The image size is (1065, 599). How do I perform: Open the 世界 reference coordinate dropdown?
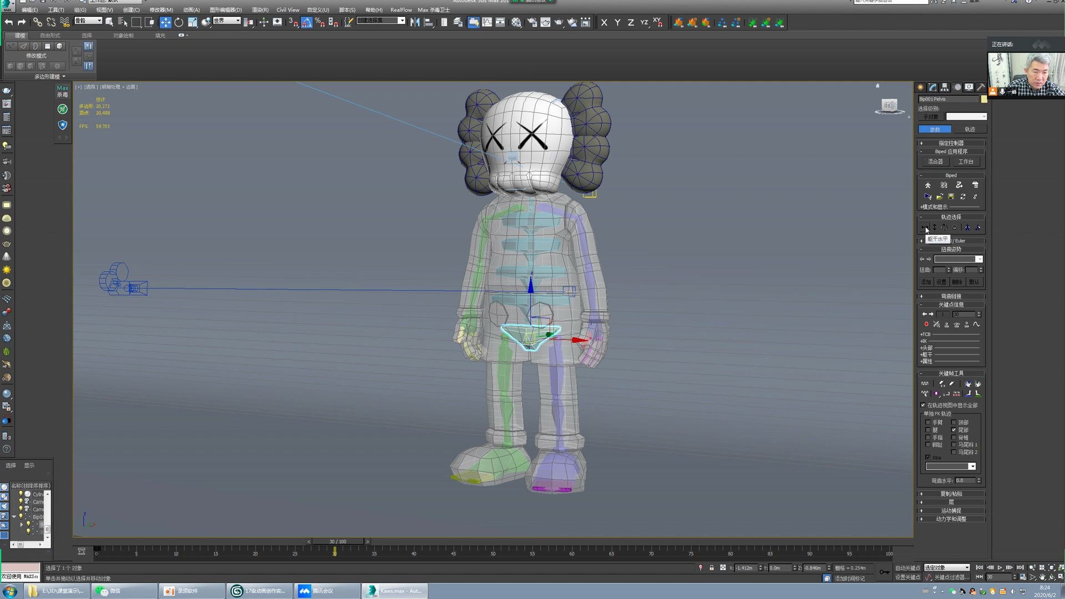click(226, 21)
